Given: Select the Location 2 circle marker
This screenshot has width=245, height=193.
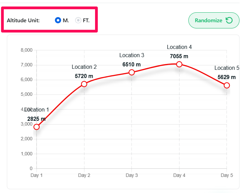Looking at the screenshot, I should pyautogui.click(x=84, y=84).
